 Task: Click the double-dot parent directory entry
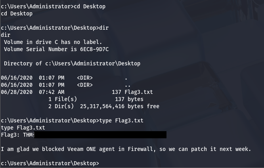(x=127, y=85)
